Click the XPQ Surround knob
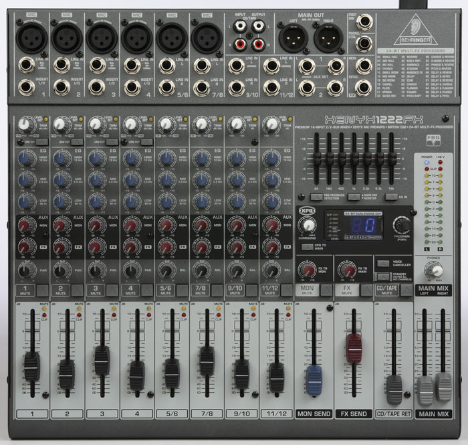468x445 pixels. [308, 226]
